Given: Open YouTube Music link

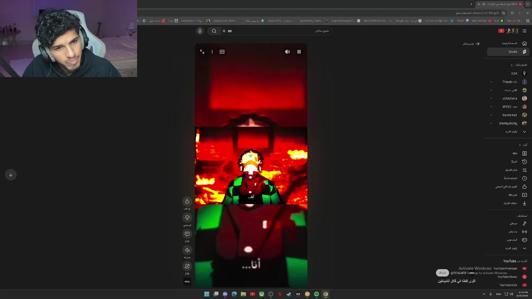Looking at the screenshot, I should pyautogui.click(x=509, y=277).
